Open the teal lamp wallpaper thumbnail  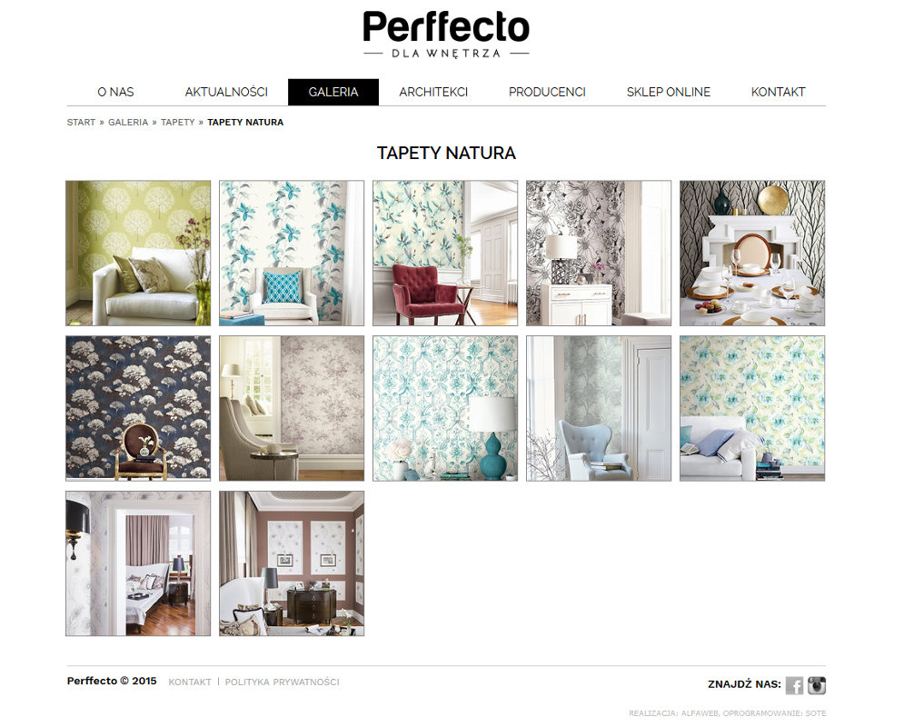[x=445, y=408]
